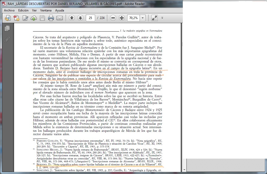Image resolution: width=267 pixels, height=174 pixels.
Task: Click the Sign document pencil icon
Action: pos(25,18)
